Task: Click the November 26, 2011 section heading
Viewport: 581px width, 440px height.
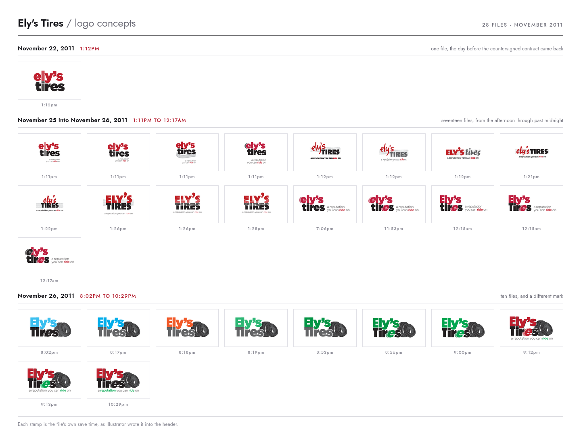Action: click(x=46, y=296)
